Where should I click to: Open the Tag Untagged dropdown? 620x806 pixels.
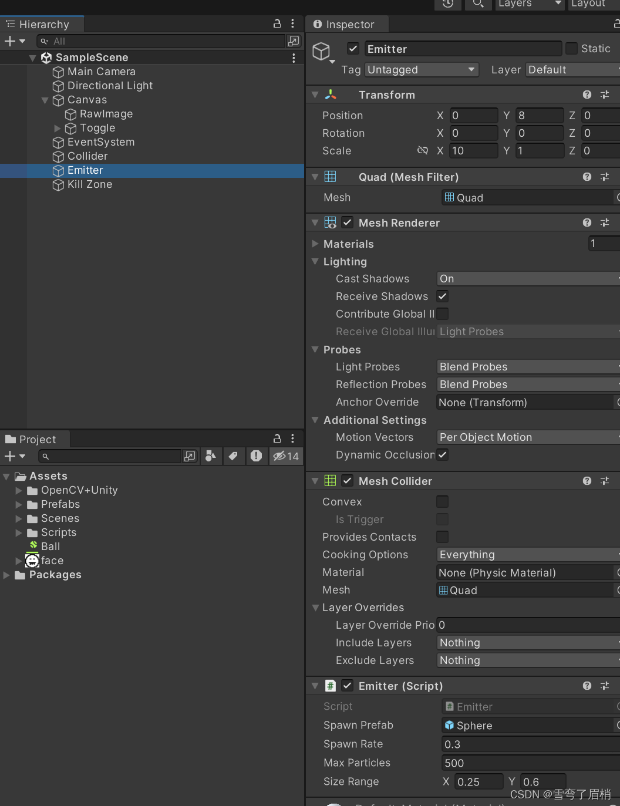(x=422, y=70)
